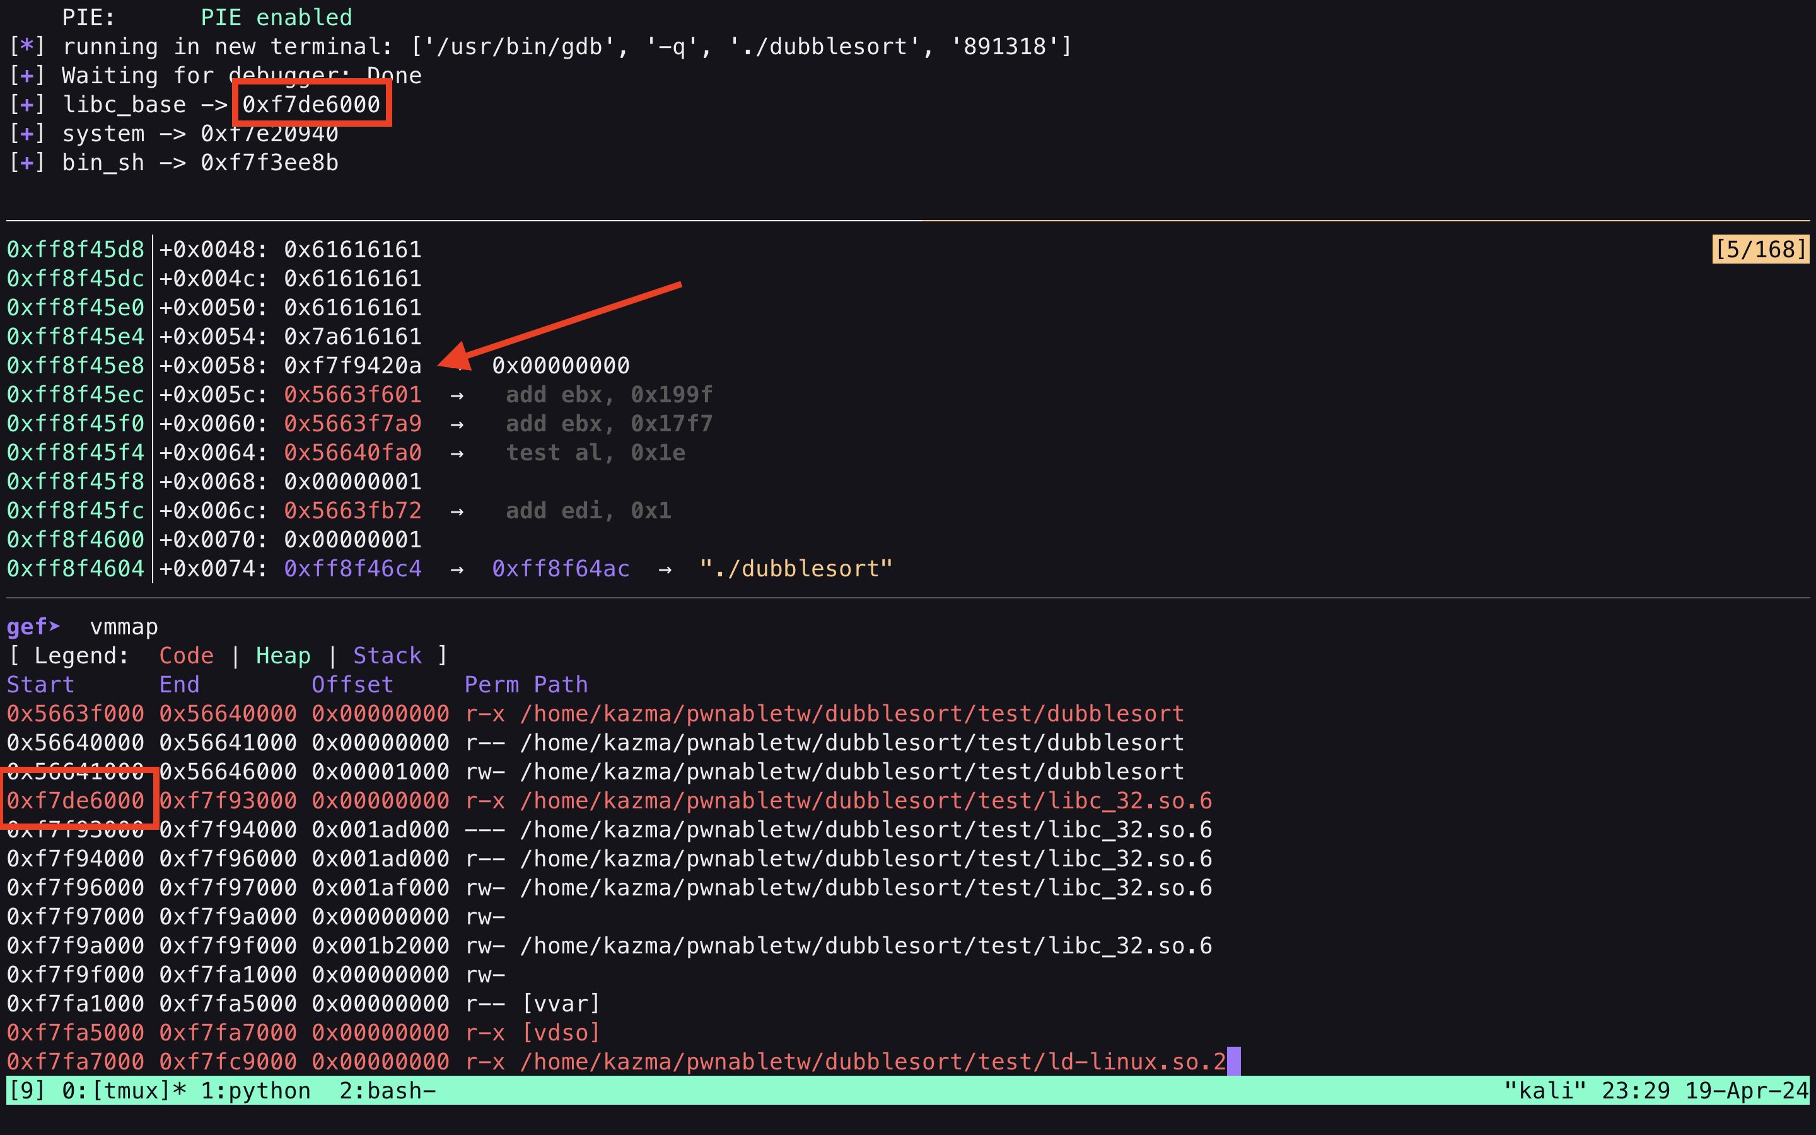The image size is (1816, 1135).
Task: Select the active tmux window 0
Action: pyautogui.click(x=122, y=1090)
